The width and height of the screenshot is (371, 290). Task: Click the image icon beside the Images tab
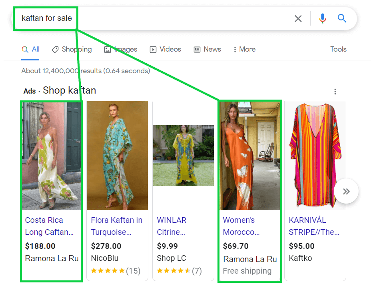[x=107, y=49]
